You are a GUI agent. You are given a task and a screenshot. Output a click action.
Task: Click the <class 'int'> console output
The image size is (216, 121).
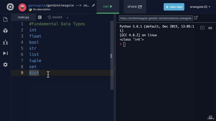tap(132, 40)
